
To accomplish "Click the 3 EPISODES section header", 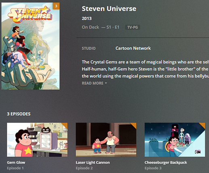I will point(19,114).
